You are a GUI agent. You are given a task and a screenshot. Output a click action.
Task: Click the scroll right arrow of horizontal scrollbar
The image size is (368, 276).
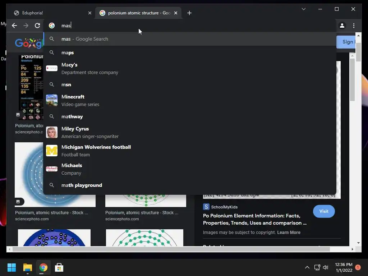[352, 249]
